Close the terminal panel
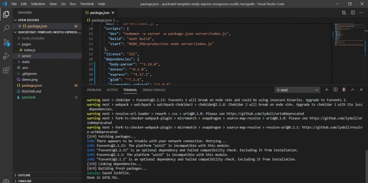Viewport: 368px width, 183px height. point(361,90)
